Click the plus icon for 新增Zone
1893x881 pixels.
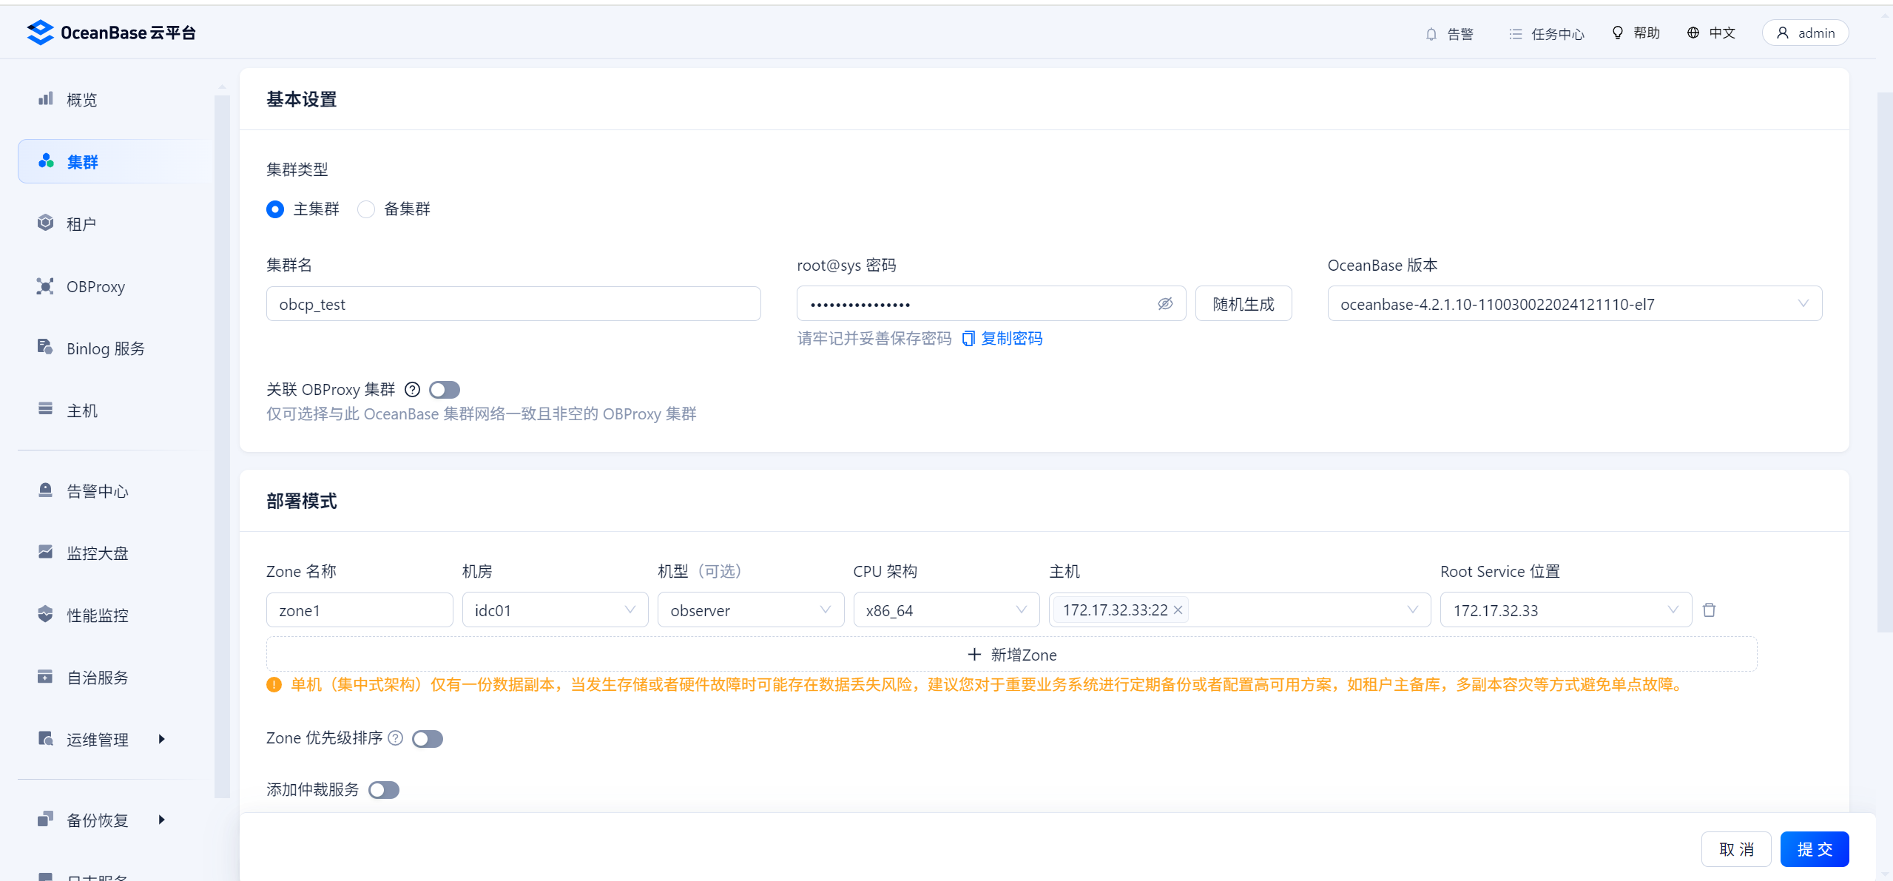tap(974, 655)
